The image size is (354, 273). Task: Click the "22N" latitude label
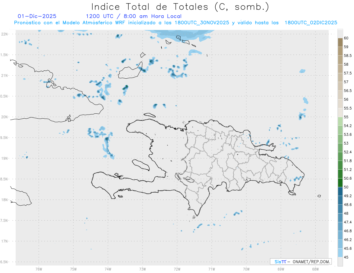4,34
